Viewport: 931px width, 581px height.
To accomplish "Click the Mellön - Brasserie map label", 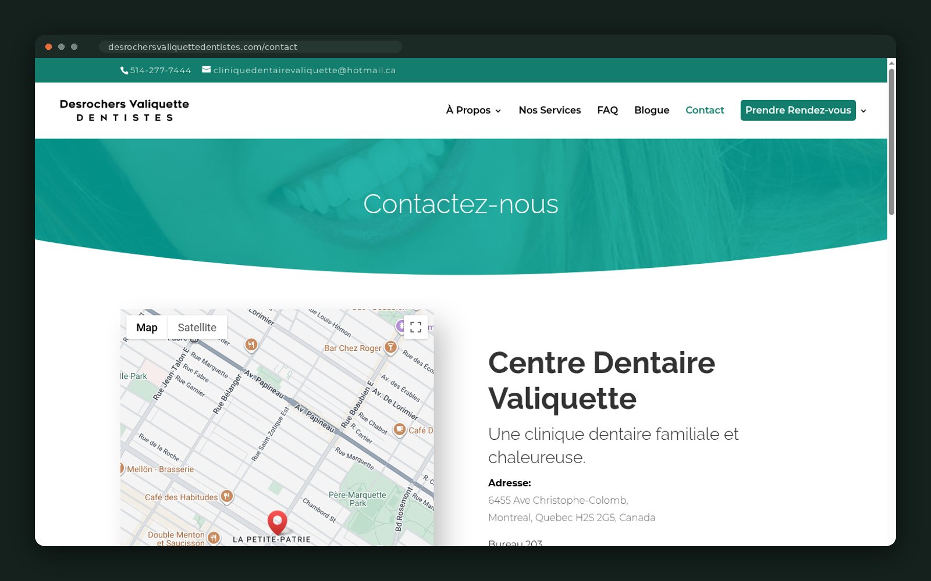I will (x=161, y=469).
